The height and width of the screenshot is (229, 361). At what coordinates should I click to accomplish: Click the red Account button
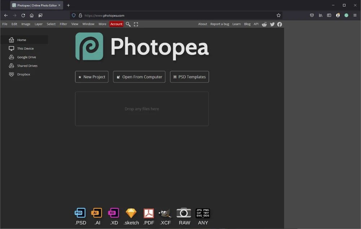116,24
